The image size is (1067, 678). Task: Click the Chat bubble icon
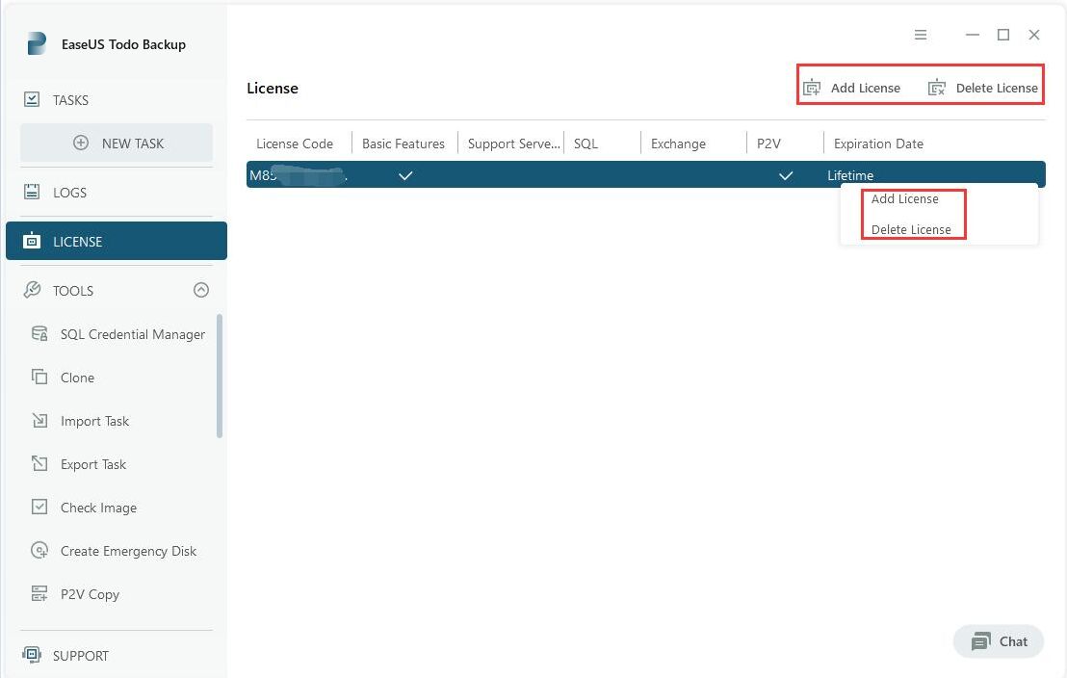point(981,641)
